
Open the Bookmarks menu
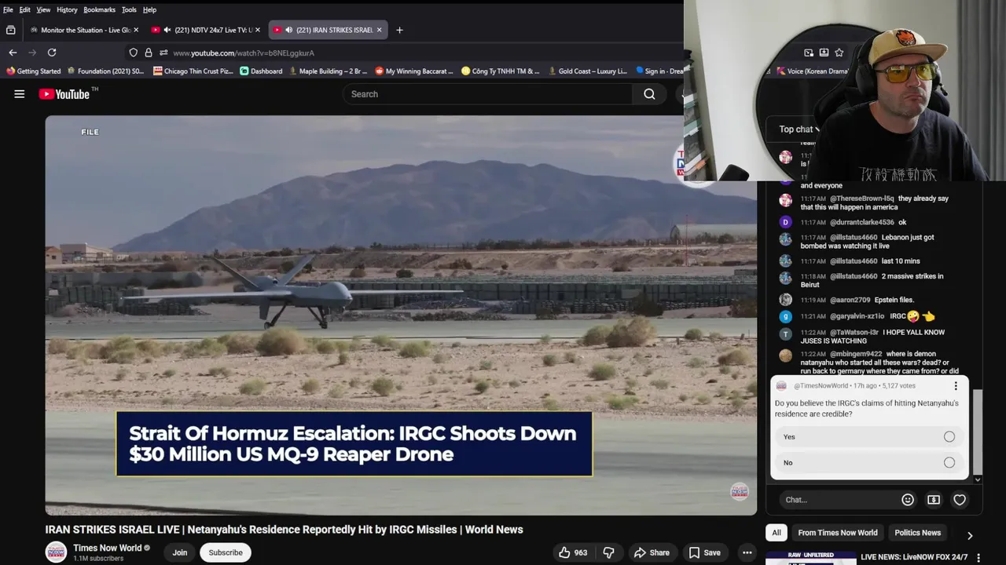[x=99, y=9]
